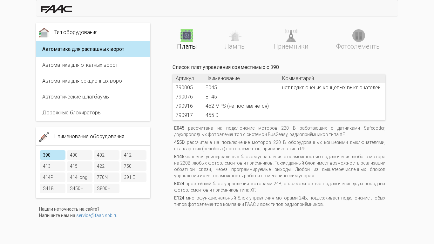Open the Приемники antenna tower icon

point(291,36)
